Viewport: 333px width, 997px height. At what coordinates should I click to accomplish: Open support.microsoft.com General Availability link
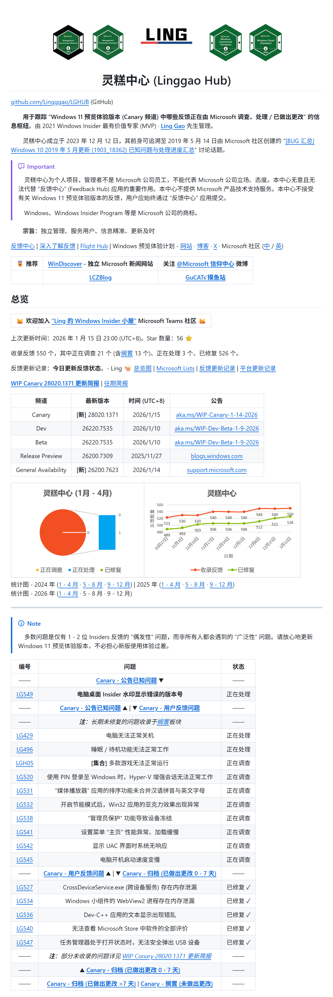point(217,470)
